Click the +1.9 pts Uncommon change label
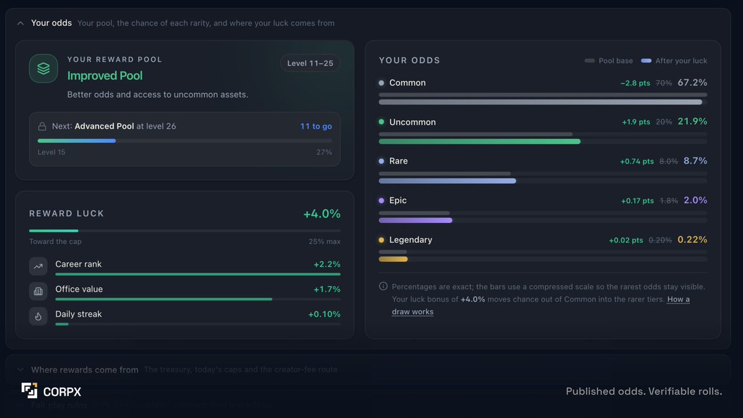The image size is (743, 418). [636, 122]
